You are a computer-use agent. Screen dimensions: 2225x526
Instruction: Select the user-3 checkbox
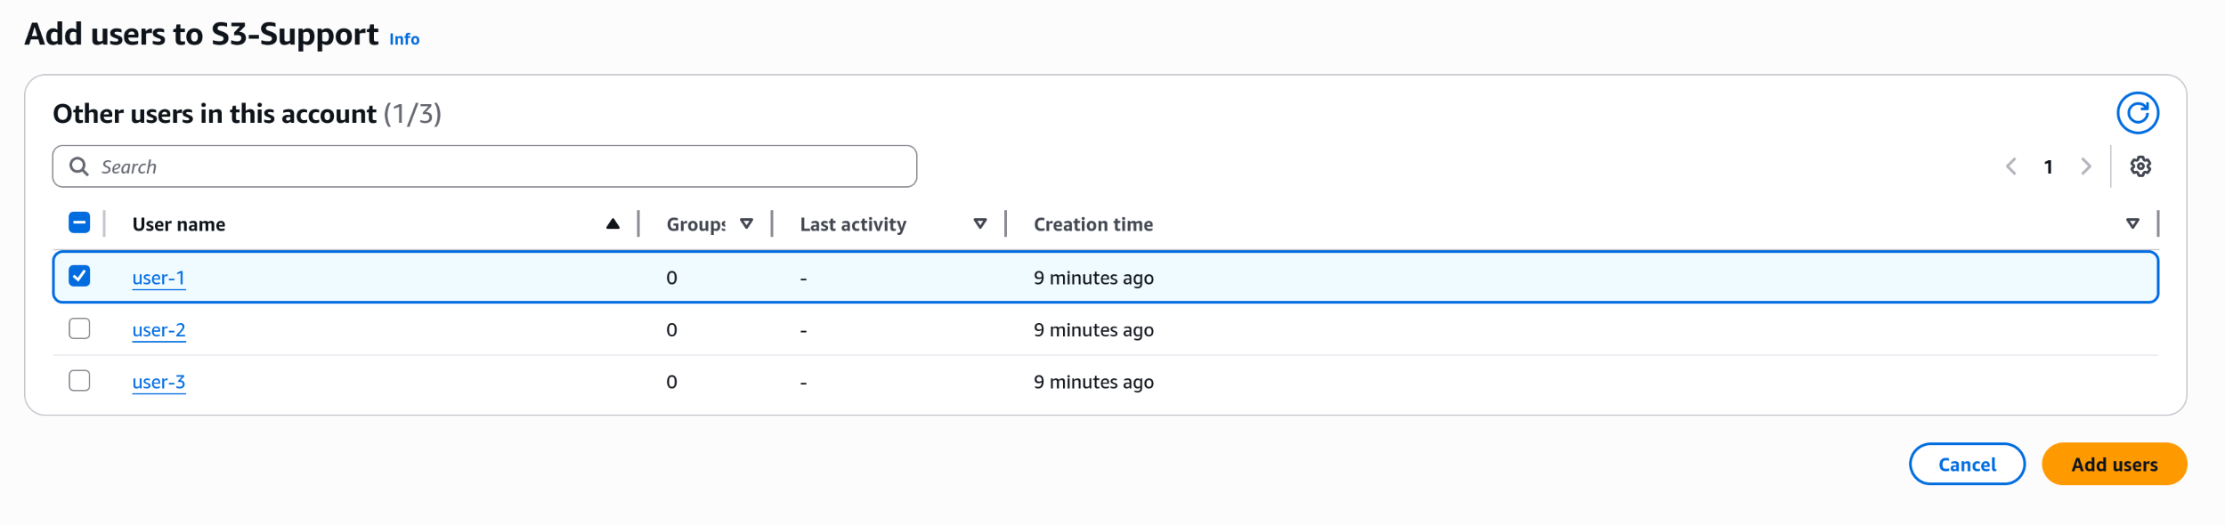pos(79,381)
